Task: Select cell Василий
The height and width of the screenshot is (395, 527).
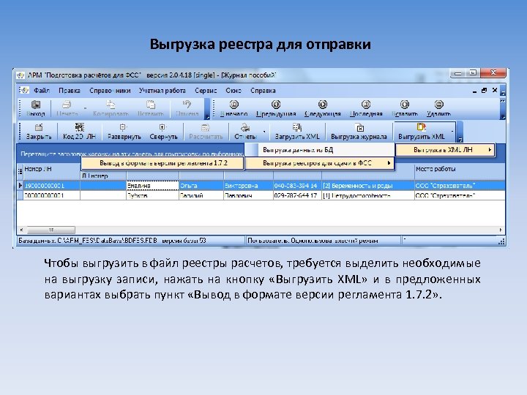Action: (201, 195)
